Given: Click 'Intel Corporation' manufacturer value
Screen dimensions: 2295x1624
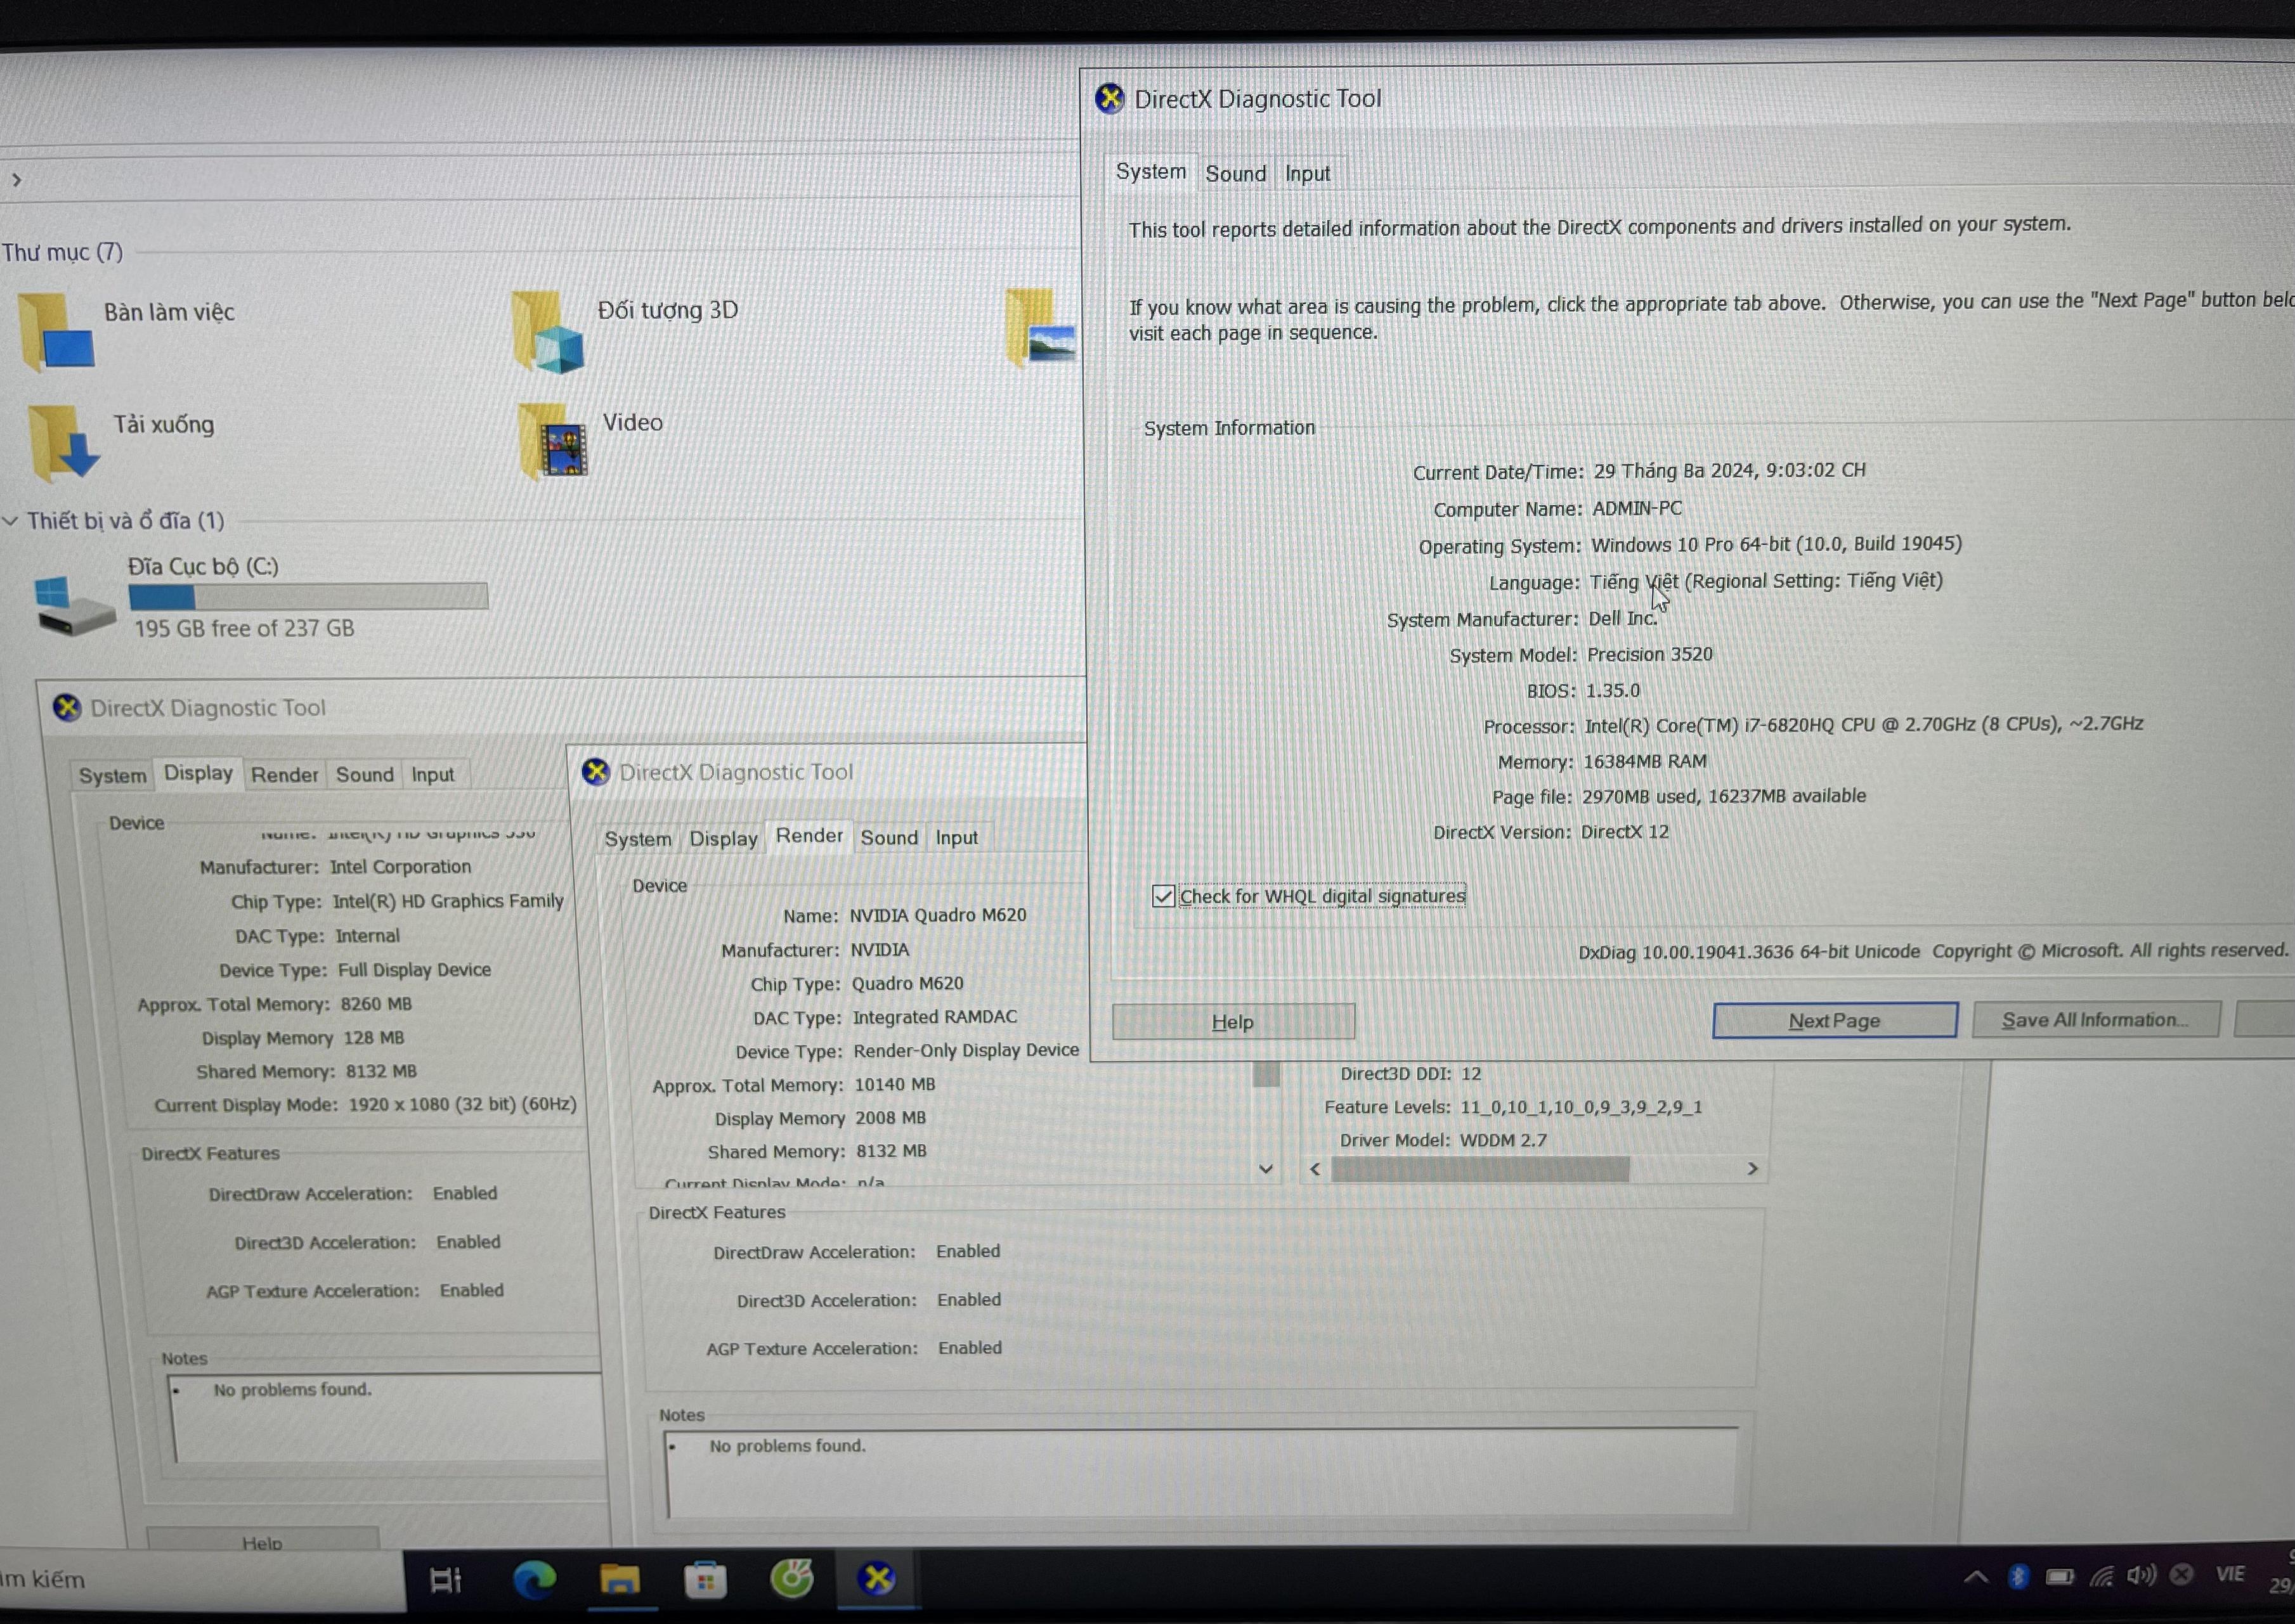Looking at the screenshot, I should [x=400, y=867].
